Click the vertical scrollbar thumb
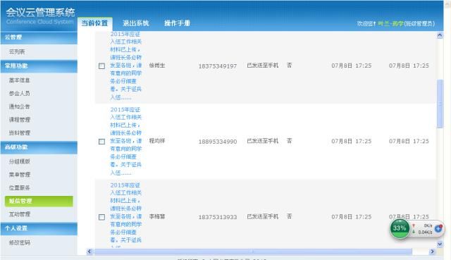This screenshot has width=451, height=260. [440, 104]
